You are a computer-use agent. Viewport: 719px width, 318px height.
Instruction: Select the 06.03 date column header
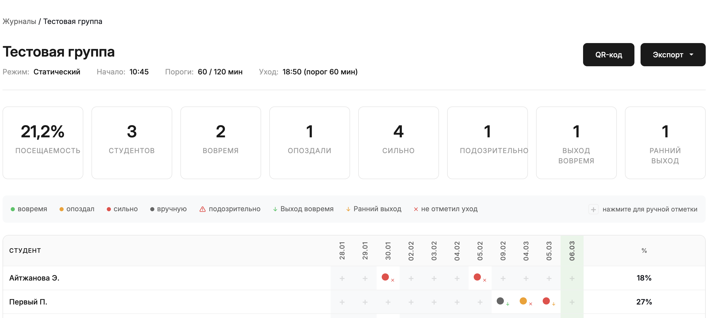pyautogui.click(x=572, y=251)
